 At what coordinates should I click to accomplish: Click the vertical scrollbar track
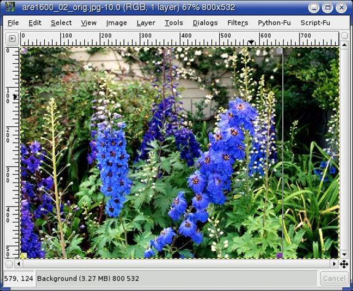[x=344, y=149]
